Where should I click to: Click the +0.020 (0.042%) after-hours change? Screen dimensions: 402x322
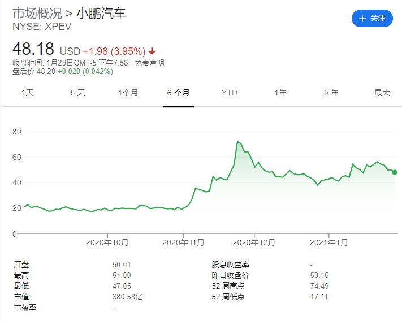tap(85, 71)
